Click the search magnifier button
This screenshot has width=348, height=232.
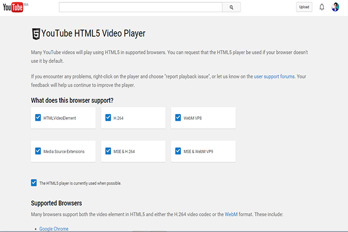pyautogui.click(x=231, y=8)
